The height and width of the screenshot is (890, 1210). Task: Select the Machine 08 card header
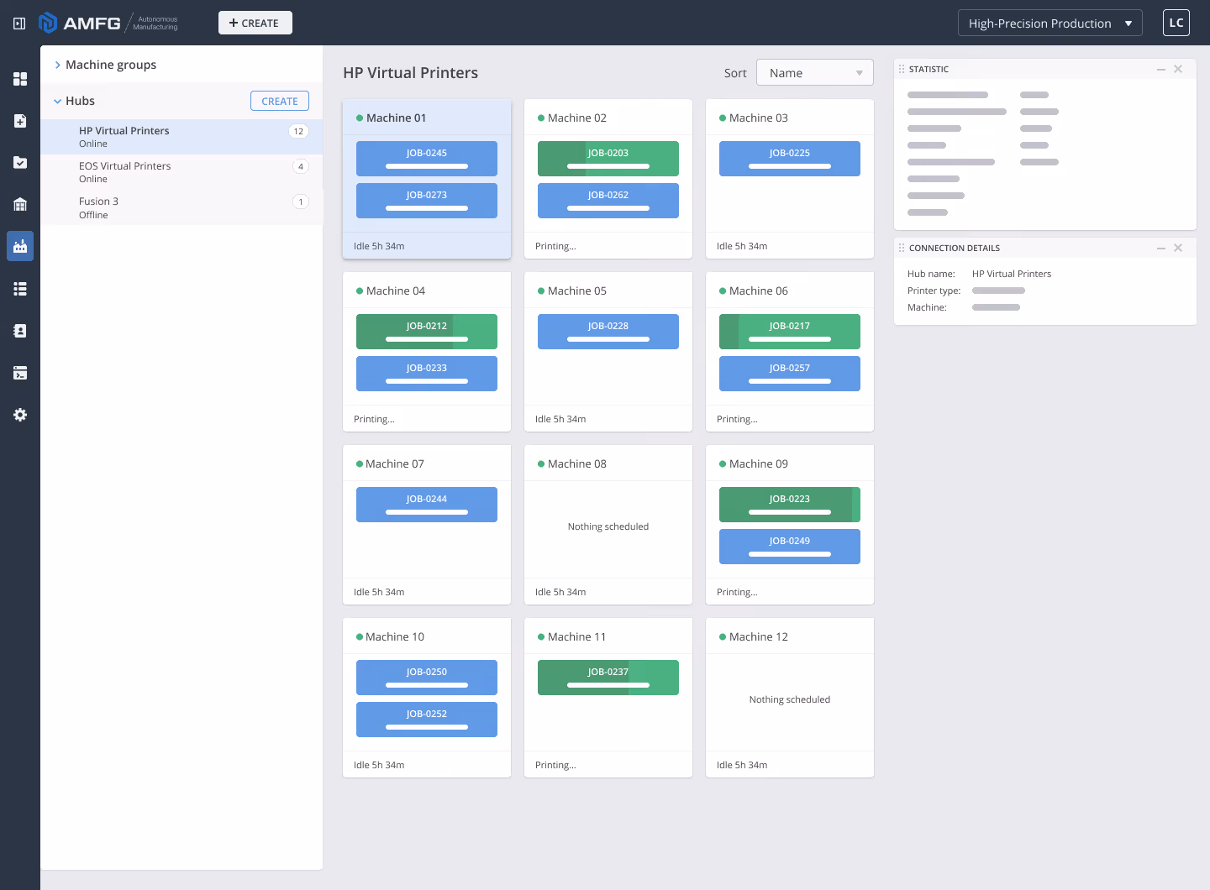coord(608,463)
